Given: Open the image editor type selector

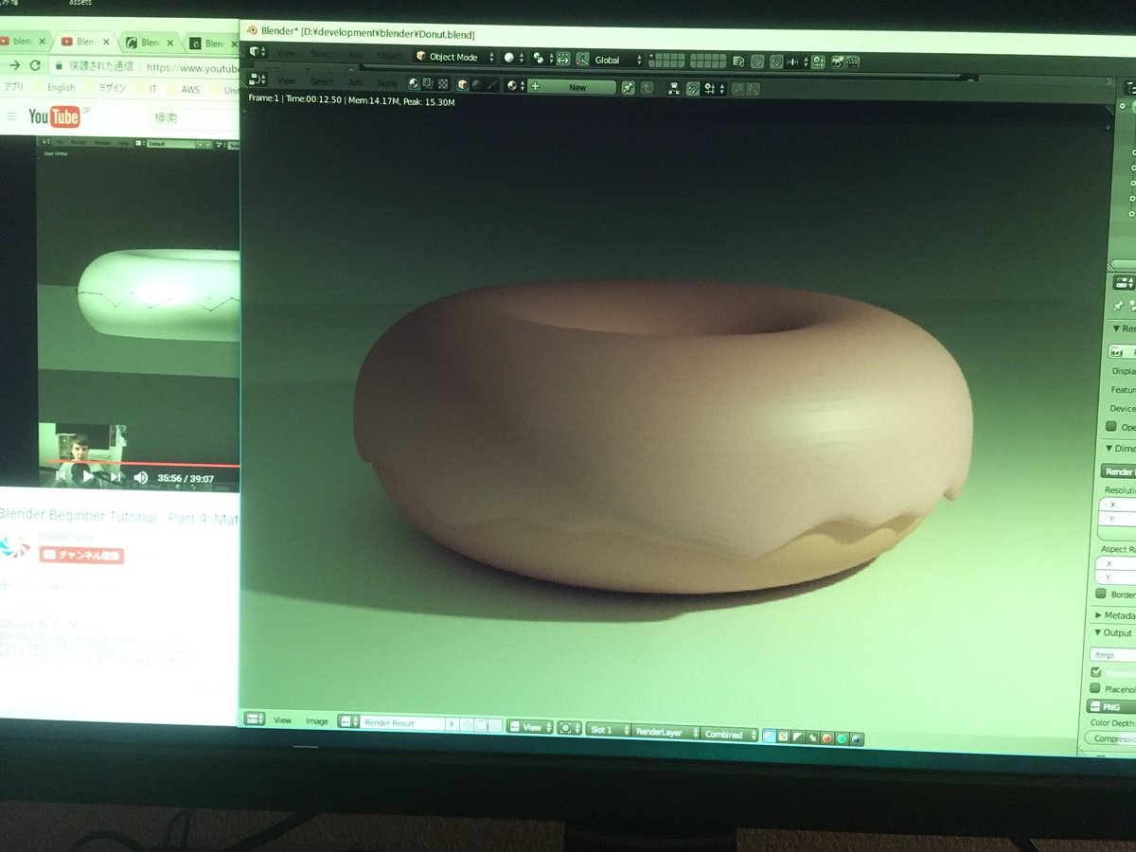Looking at the screenshot, I should tap(255, 719).
